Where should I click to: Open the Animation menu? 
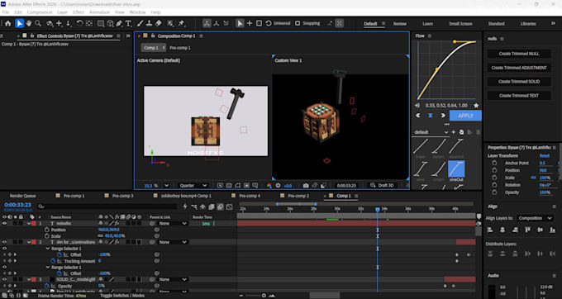99,12
